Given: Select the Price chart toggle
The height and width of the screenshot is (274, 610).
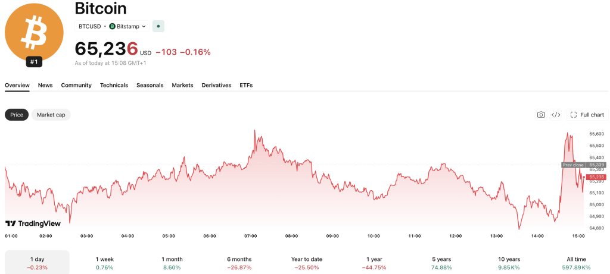Looking at the screenshot, I should point(17,115).
